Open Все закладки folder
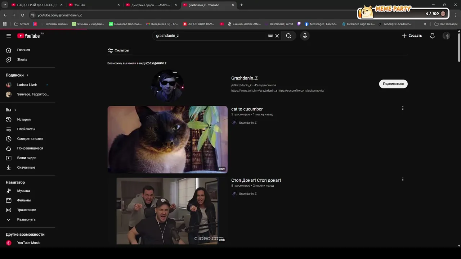461x259 pixels. point(446,24)
